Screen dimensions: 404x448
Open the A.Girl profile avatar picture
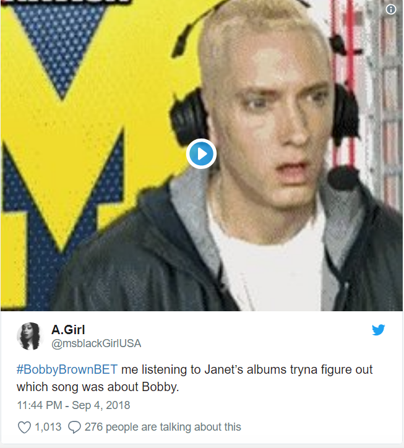pos(30,336)
